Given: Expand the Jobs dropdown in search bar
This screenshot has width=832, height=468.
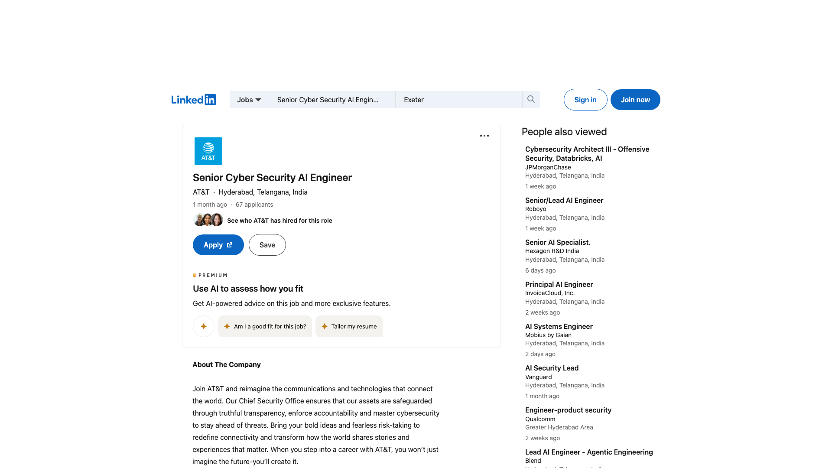Looking at the screenshot, I should (x=249, y=100).
